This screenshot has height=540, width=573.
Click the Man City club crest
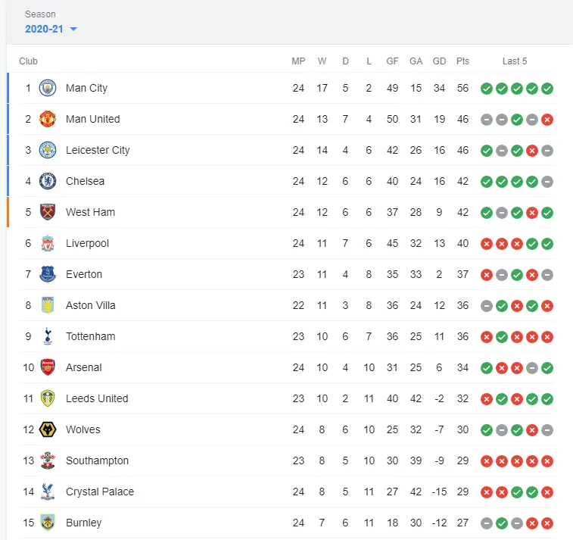(48, 88)
